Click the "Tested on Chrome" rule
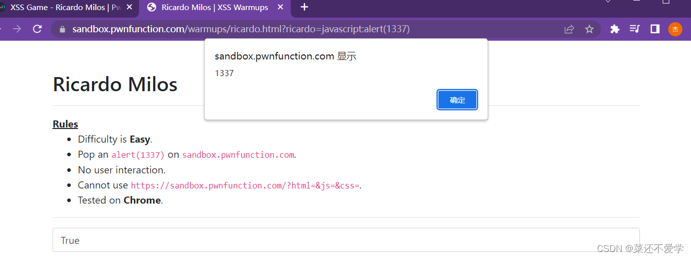Screen dimensions: 691x258 120,200
